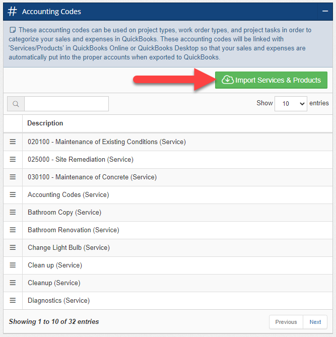336x337 pixels.
Task: Click the note icon in info banner
Action: click(x=13, y=30)
